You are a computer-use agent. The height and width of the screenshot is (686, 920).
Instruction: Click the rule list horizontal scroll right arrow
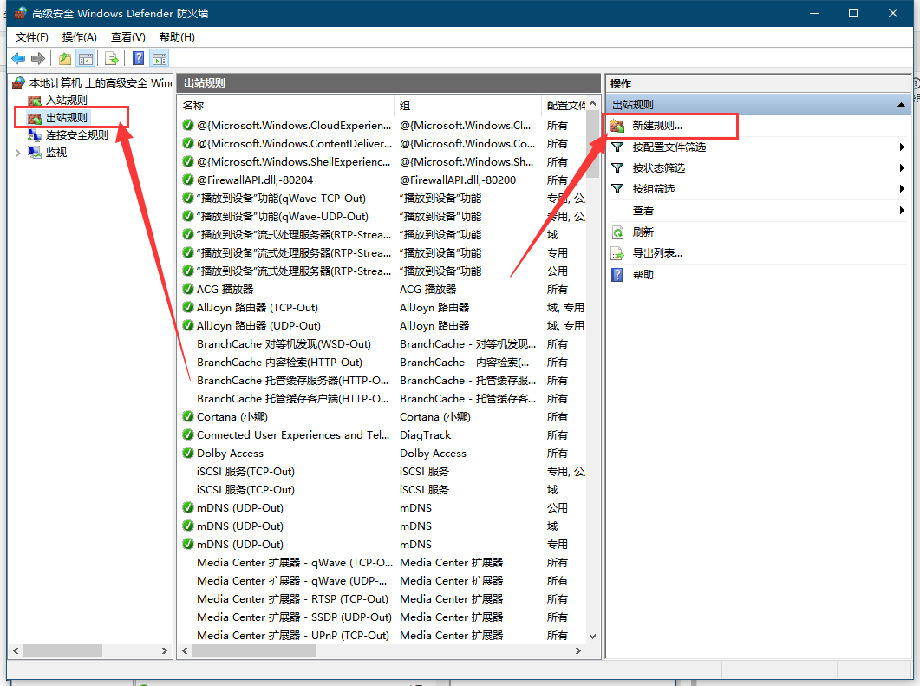578,650
